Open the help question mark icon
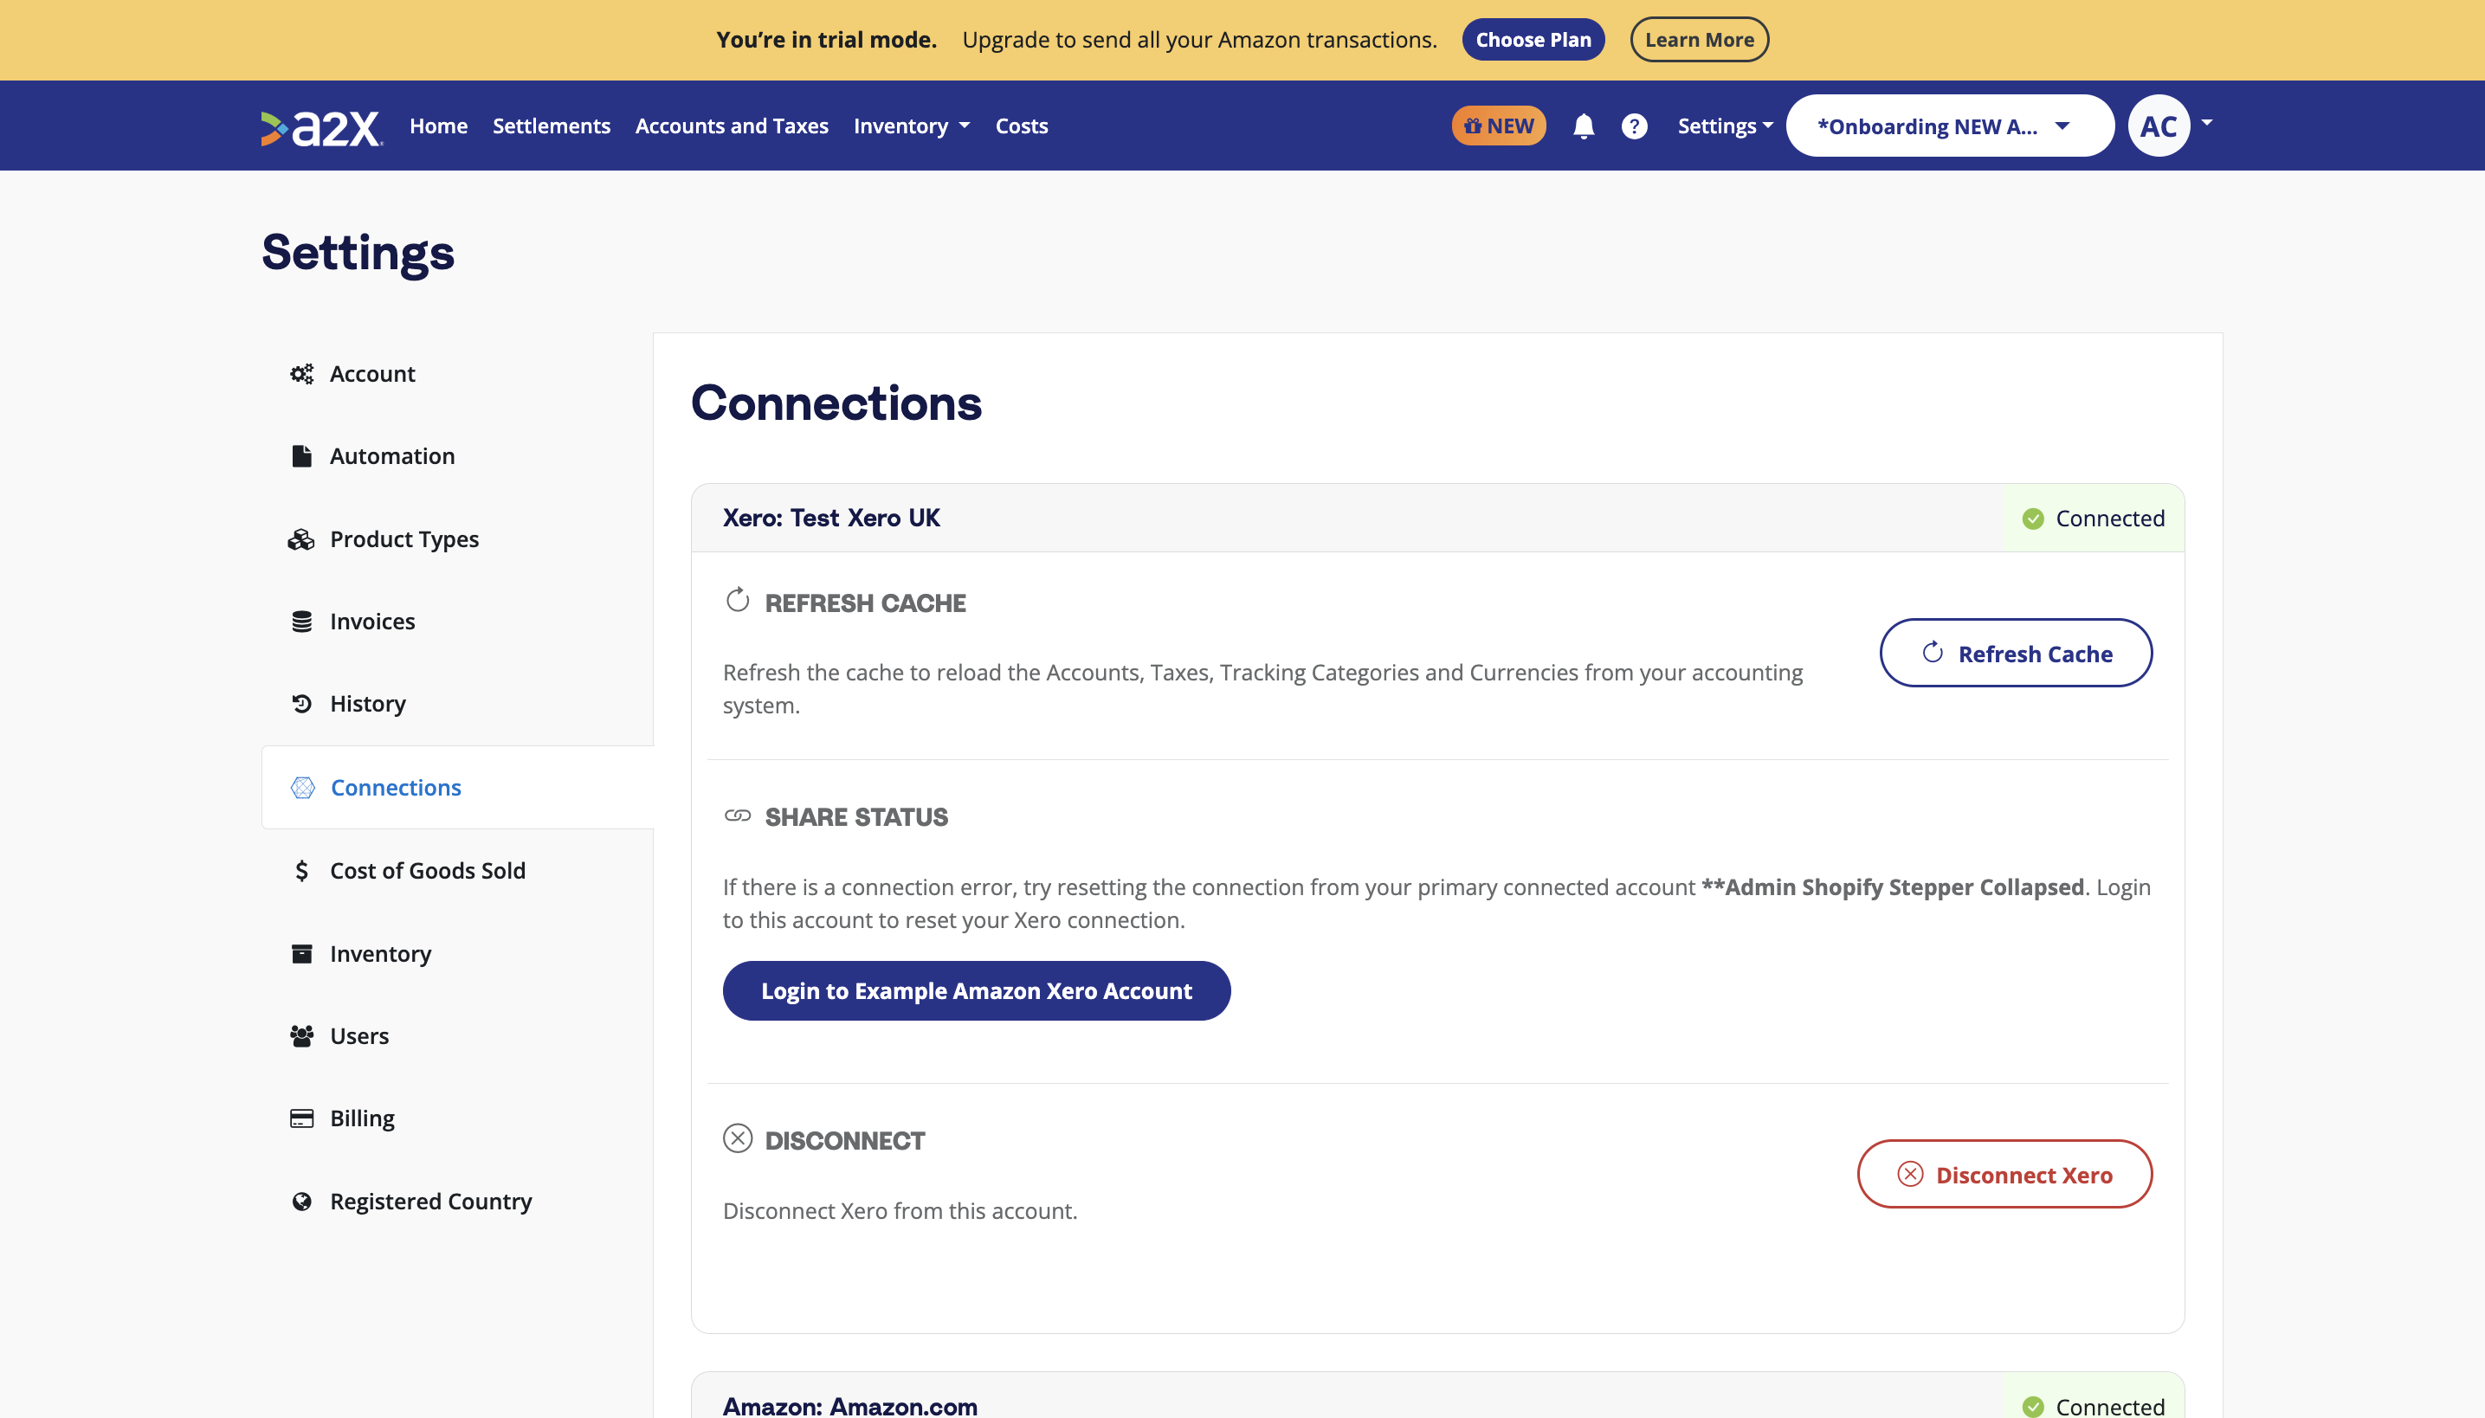 coord(1635,126)
